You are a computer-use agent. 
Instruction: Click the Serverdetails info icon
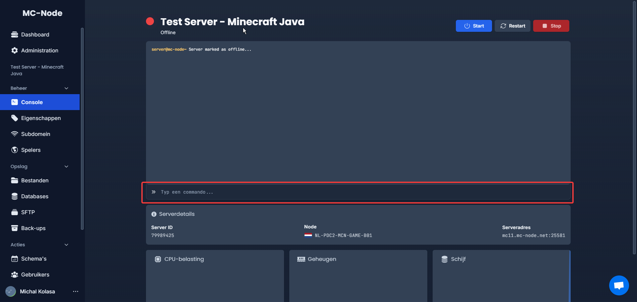(154, 214)
